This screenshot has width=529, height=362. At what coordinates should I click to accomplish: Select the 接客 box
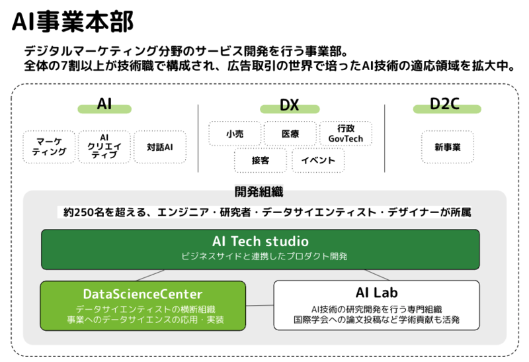coord(261,160)
